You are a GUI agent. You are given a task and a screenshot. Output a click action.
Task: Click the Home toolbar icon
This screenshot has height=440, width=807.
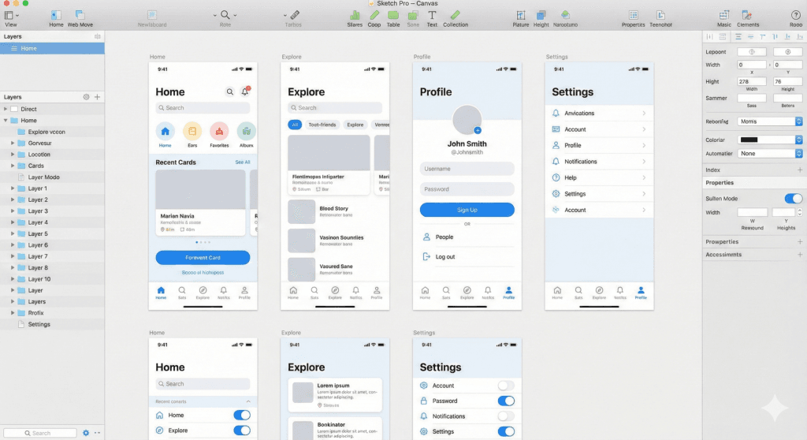[56, 16]
